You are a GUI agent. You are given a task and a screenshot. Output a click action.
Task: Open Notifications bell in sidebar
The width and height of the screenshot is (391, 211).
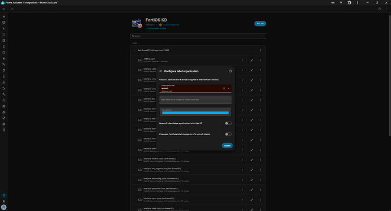pos(4,201)
